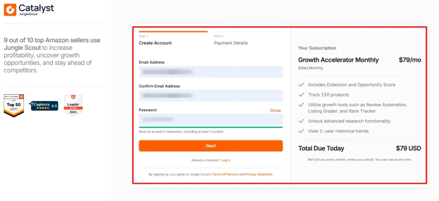Click checkmark beside Utilize growth tools
Image resolution: width=439 pixels, height=201 pixels.
[301, 105]
